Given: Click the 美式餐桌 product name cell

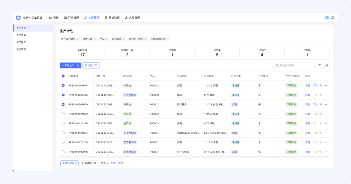Looking at the screenshot, I should click(182, 104).
